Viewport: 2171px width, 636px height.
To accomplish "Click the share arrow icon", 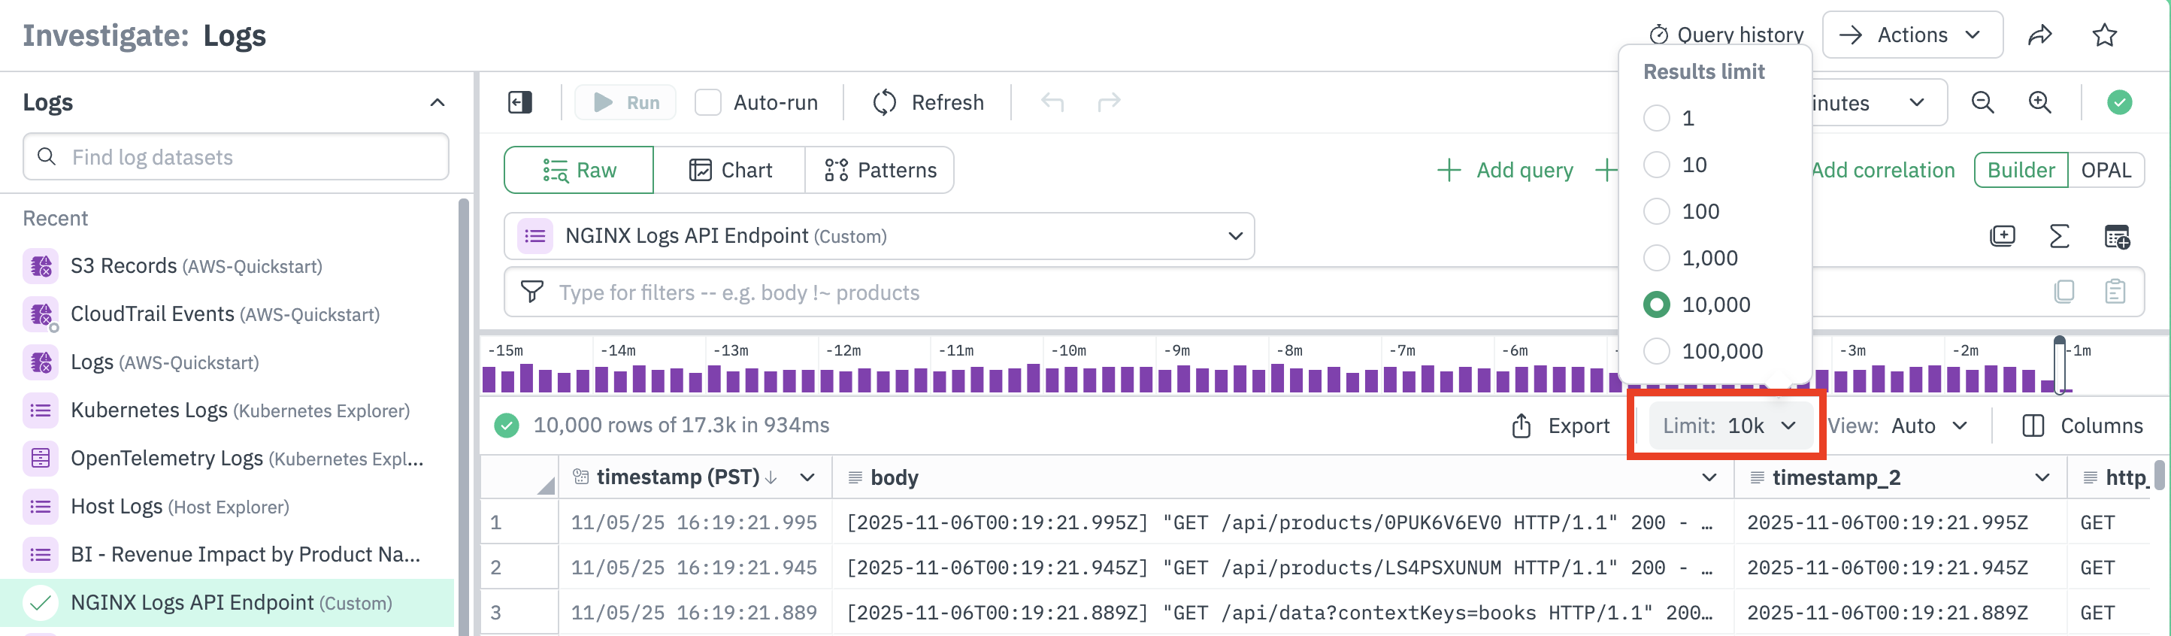I will click(x=2039, y=35).
